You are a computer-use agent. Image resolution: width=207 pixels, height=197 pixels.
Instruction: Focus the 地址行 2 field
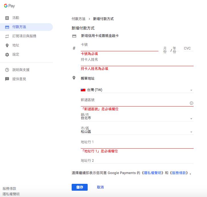tap(137, 160)
